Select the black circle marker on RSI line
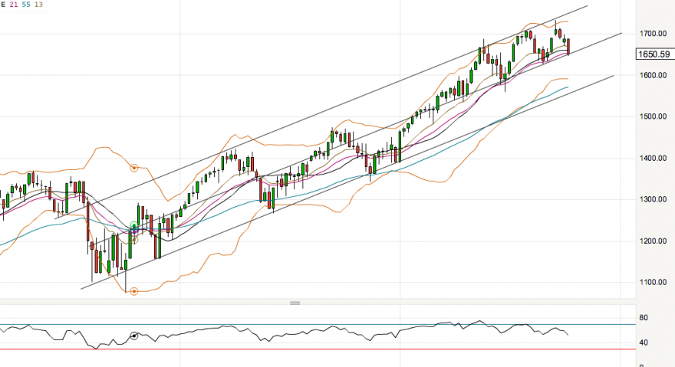 pyautogui.click(x=134, y=336)
